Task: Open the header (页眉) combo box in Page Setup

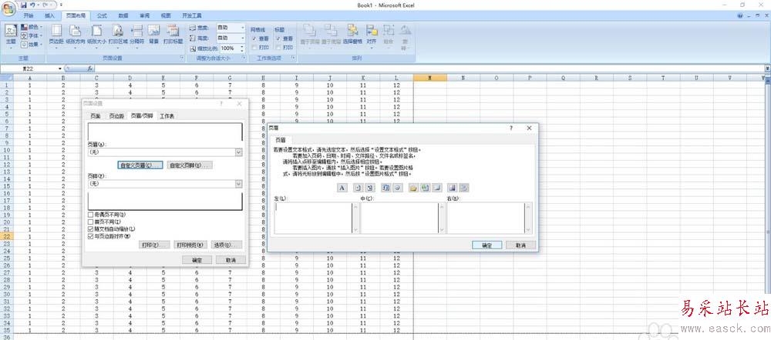Action: (165, 152)
